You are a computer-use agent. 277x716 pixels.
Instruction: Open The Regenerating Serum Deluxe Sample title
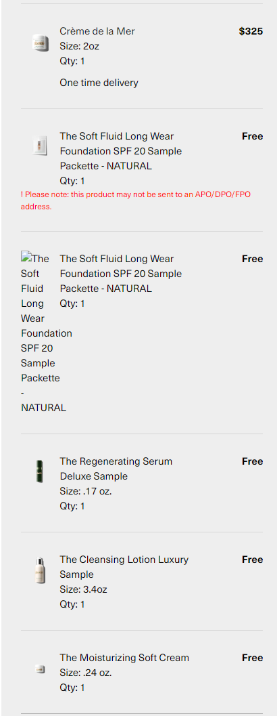[116, 469]
